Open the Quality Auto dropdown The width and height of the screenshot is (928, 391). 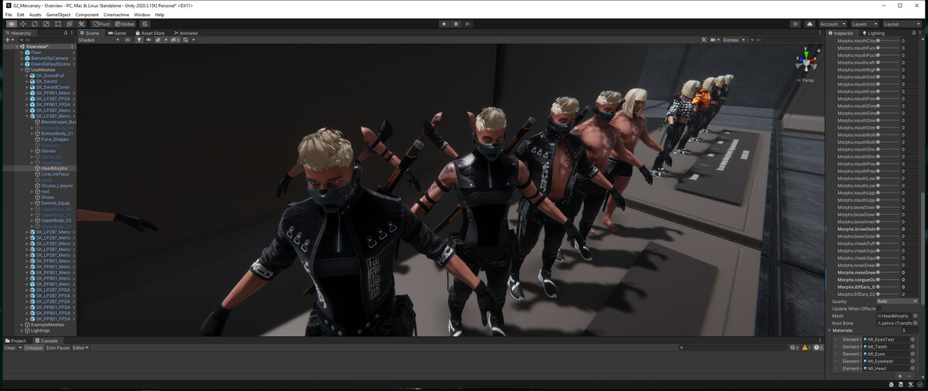pos(897,301)
